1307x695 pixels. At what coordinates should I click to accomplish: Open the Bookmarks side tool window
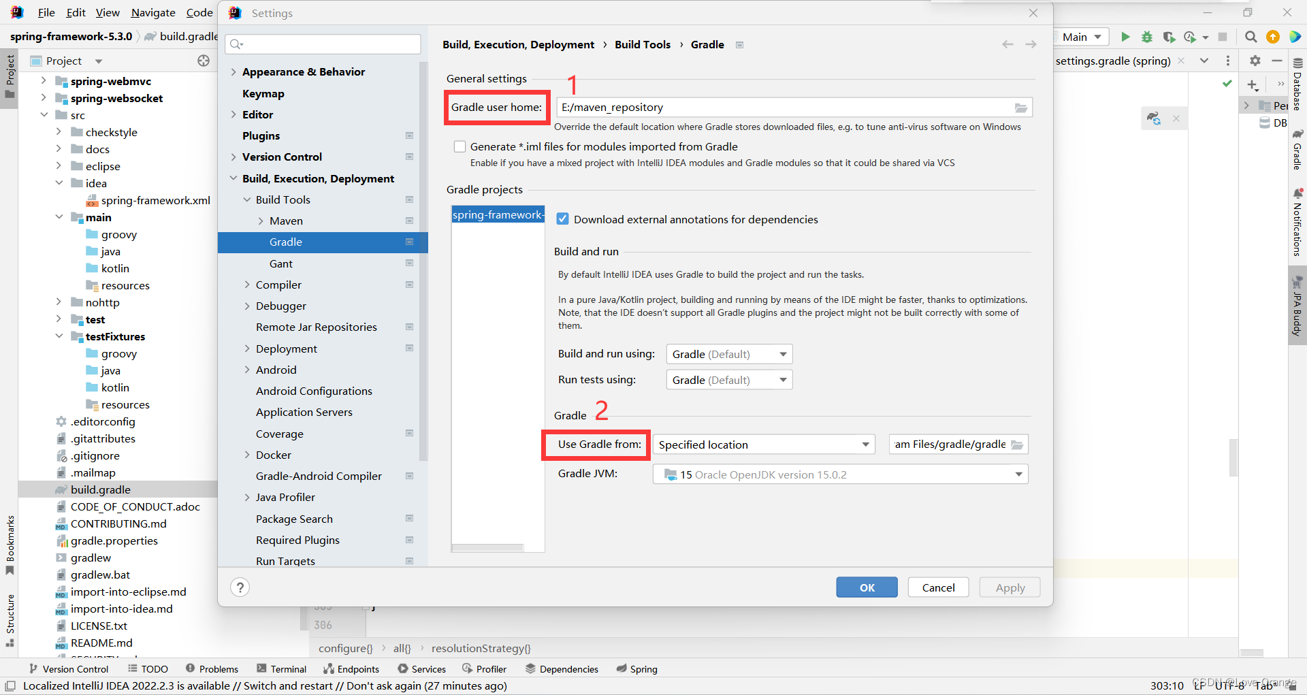coord(10,545)
